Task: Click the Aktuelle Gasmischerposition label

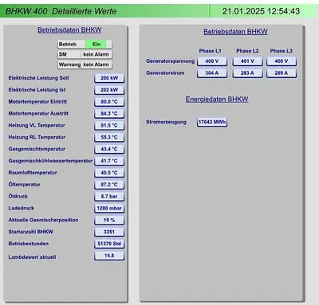Action: pos(43,220)
